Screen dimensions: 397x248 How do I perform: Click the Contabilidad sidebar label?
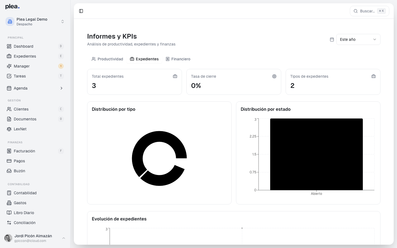(25, 193)
